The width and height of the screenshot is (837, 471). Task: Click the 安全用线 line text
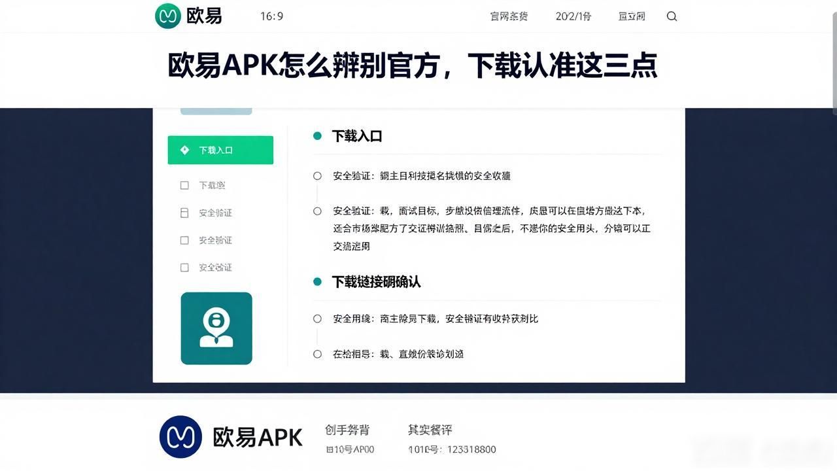point(436,319)
